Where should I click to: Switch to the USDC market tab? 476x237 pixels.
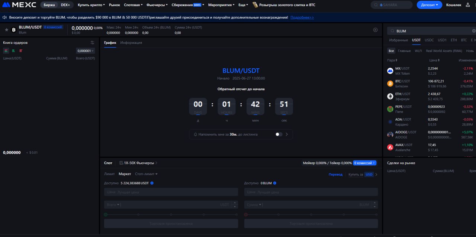[x=429, y=40]
